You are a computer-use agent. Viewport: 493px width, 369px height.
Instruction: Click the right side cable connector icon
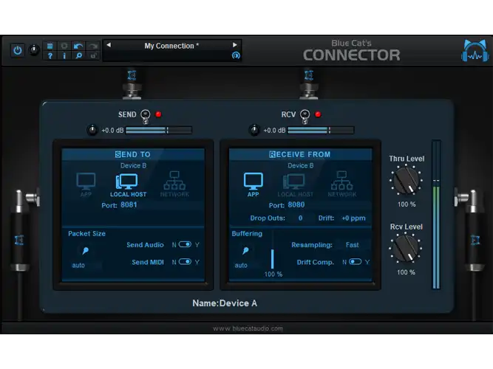(x=475, y=241)
